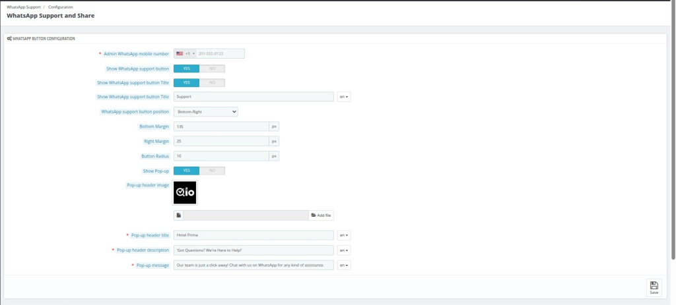The height and width of the screenshot is (305, 676).
Task: Click the WhatsApp Support and Share heading
Action: (x=50, y=16)
